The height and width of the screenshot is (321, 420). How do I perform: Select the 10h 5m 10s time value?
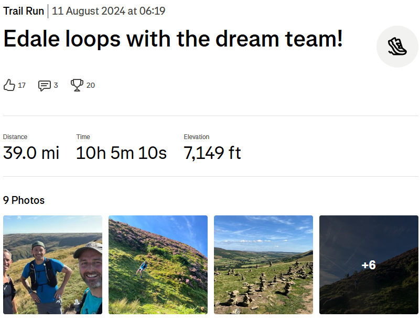point(121,153)
